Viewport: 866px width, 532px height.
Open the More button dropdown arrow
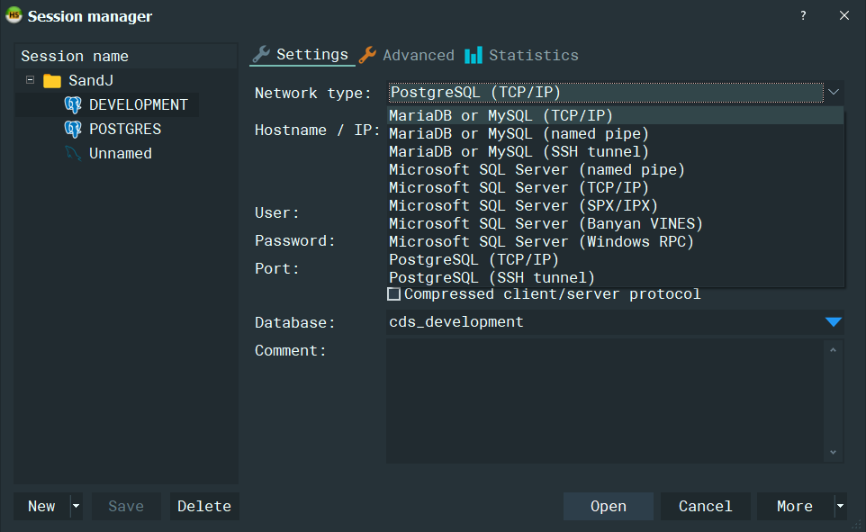click(840, 506)
